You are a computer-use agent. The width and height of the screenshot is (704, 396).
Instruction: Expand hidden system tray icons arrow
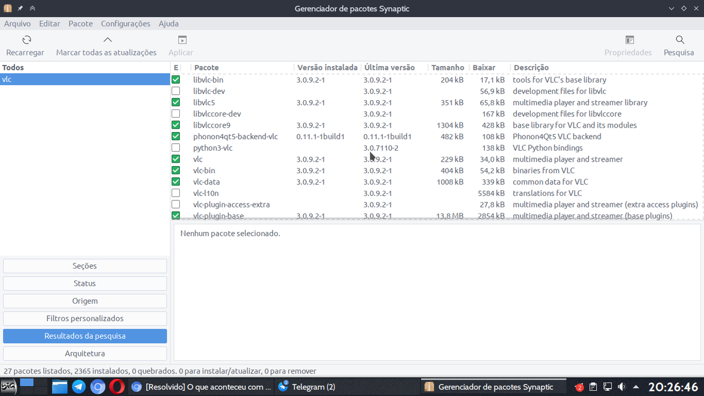[x=636, y=387]
